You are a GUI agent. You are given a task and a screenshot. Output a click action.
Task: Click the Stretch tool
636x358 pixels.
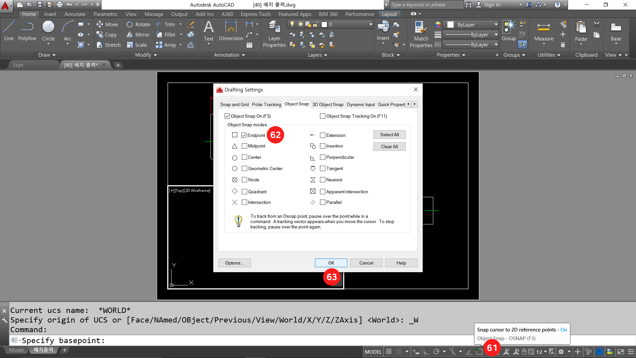click(108, 45)
